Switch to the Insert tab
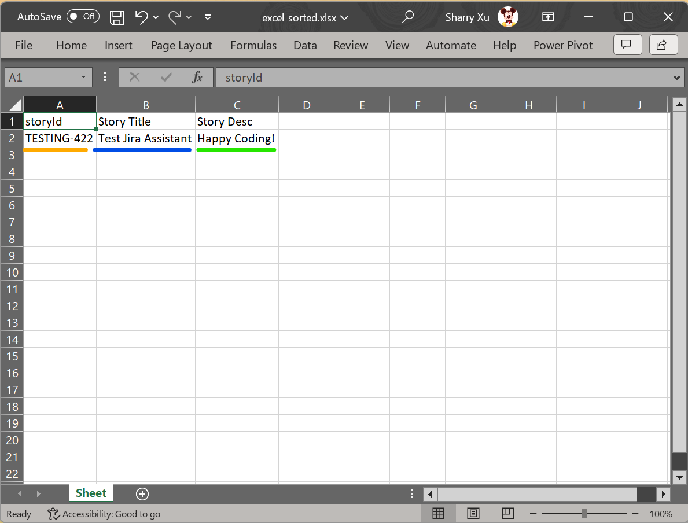The image size is (688, 523). (x=119, y=45)
